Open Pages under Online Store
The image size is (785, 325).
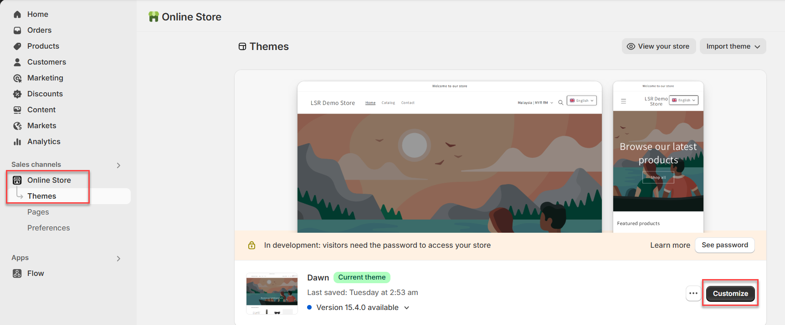pyautogui.click(x=38, y=212)
